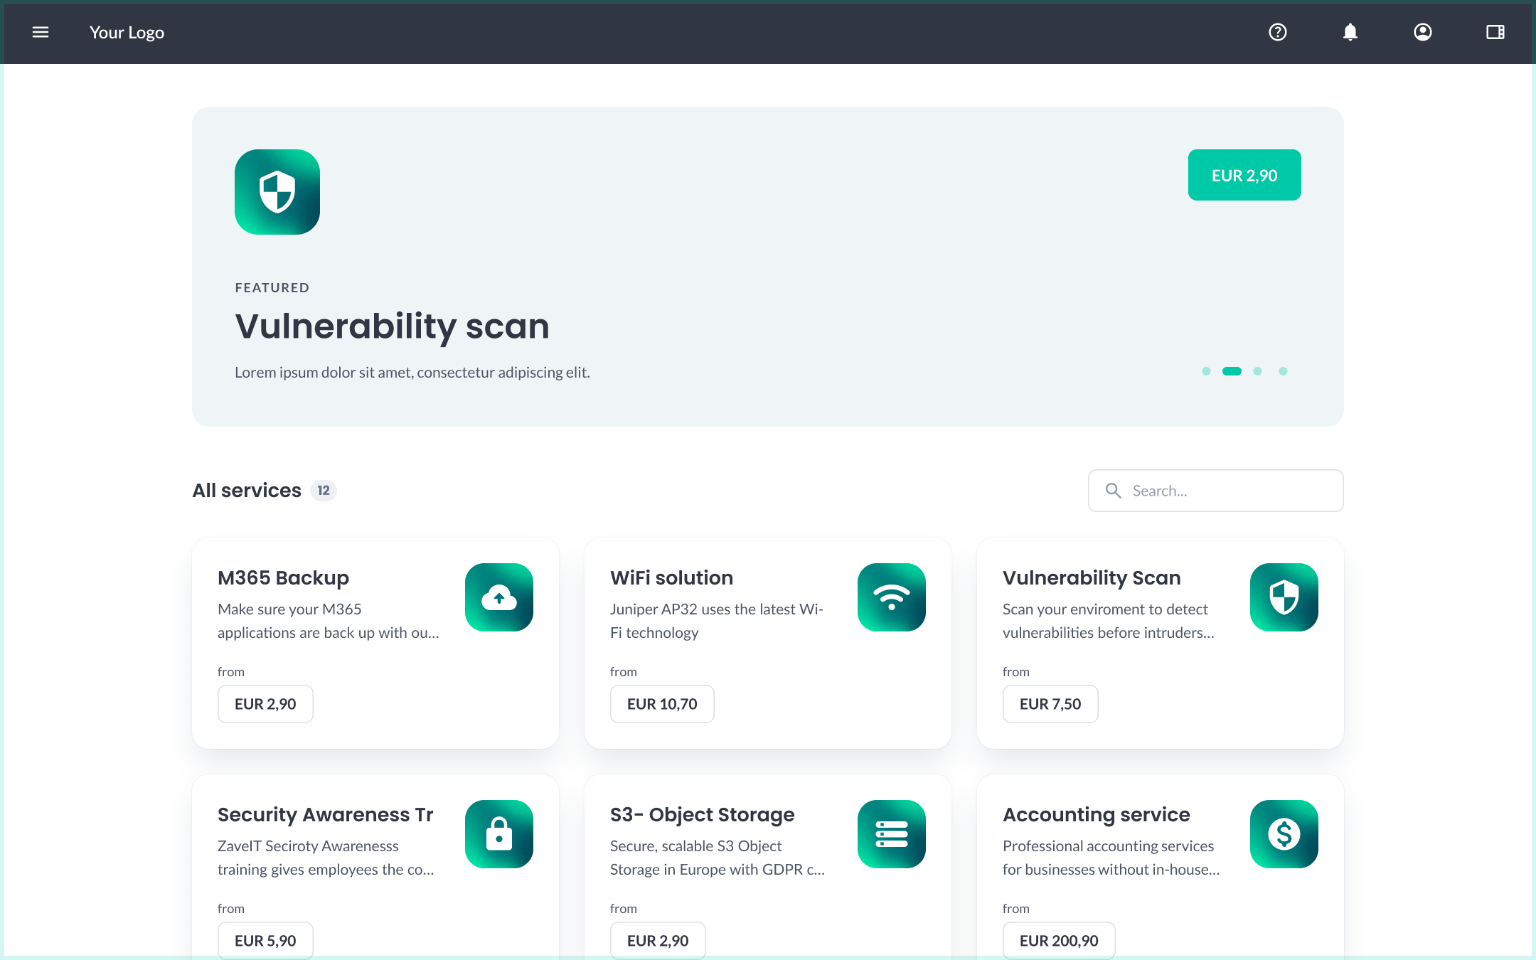
Task: Open the M365 Backup card title
Action: tap(283, 578)
